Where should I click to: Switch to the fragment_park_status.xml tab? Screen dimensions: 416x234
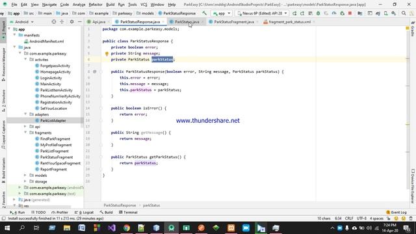point(289,21)
